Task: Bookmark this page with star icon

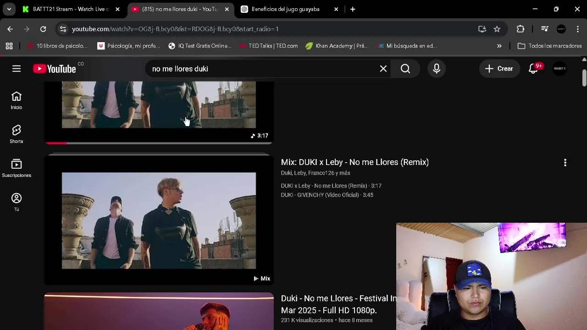Action: [497, 29]
